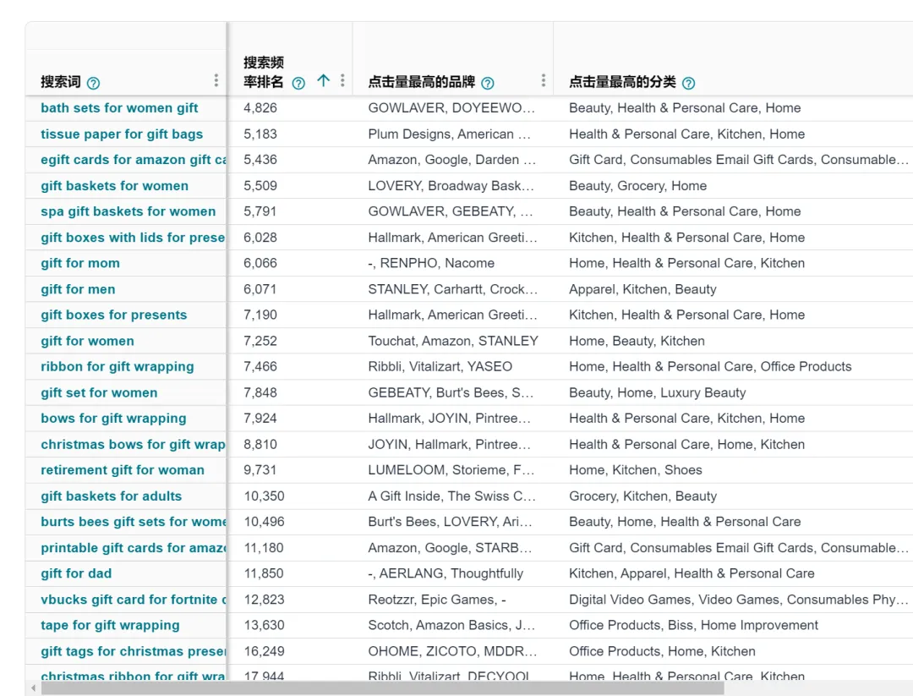Open help icon beside 搜索频率排名 header

click(298, 83)
